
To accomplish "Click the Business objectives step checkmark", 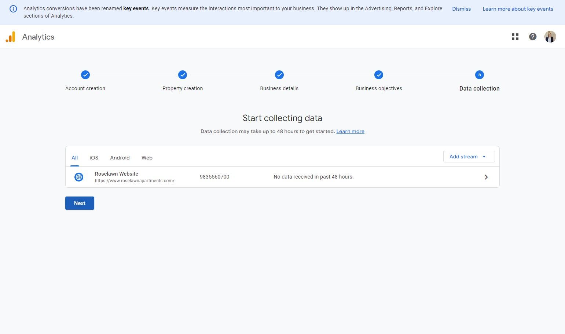I will [379, 75].
